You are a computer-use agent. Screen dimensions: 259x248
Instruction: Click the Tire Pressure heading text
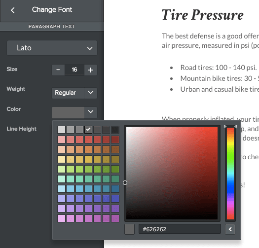[x=202, y=15]
